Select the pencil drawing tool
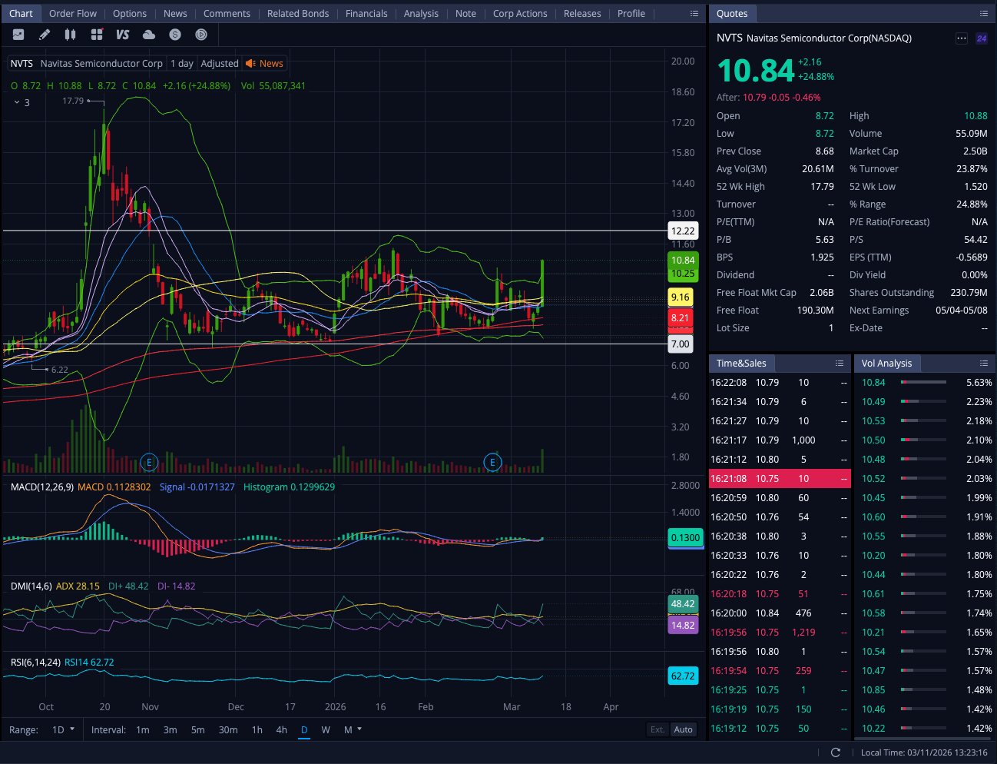Viewport: 997px width, 764px height. [45, 35]
